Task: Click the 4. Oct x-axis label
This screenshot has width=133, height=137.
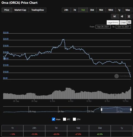Action: pyautogui.click(x=71, y=101)
